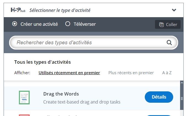Select the Téléverser radio option
Screen dimensions: 190x116
[x=68, y=24]
